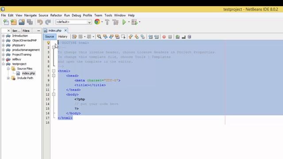
Task: Toggle Highlight Search icon
Action: click(117, 37)
